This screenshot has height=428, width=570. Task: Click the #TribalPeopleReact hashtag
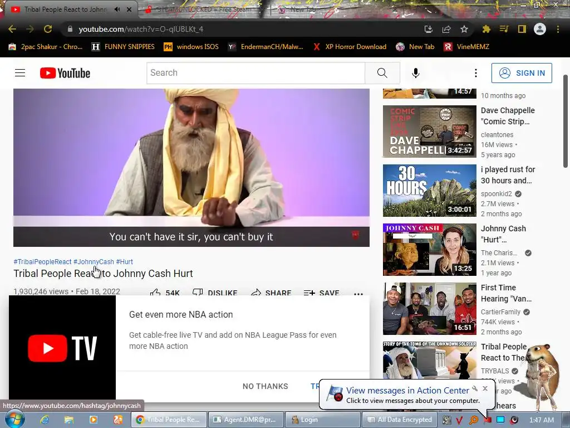pyautogui.click(x=42, y=262)
